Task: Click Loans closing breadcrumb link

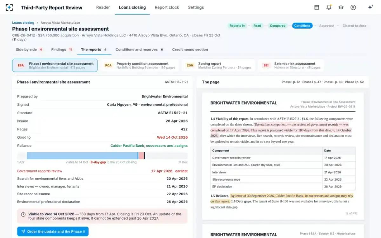Action: (x=23, y=23)
